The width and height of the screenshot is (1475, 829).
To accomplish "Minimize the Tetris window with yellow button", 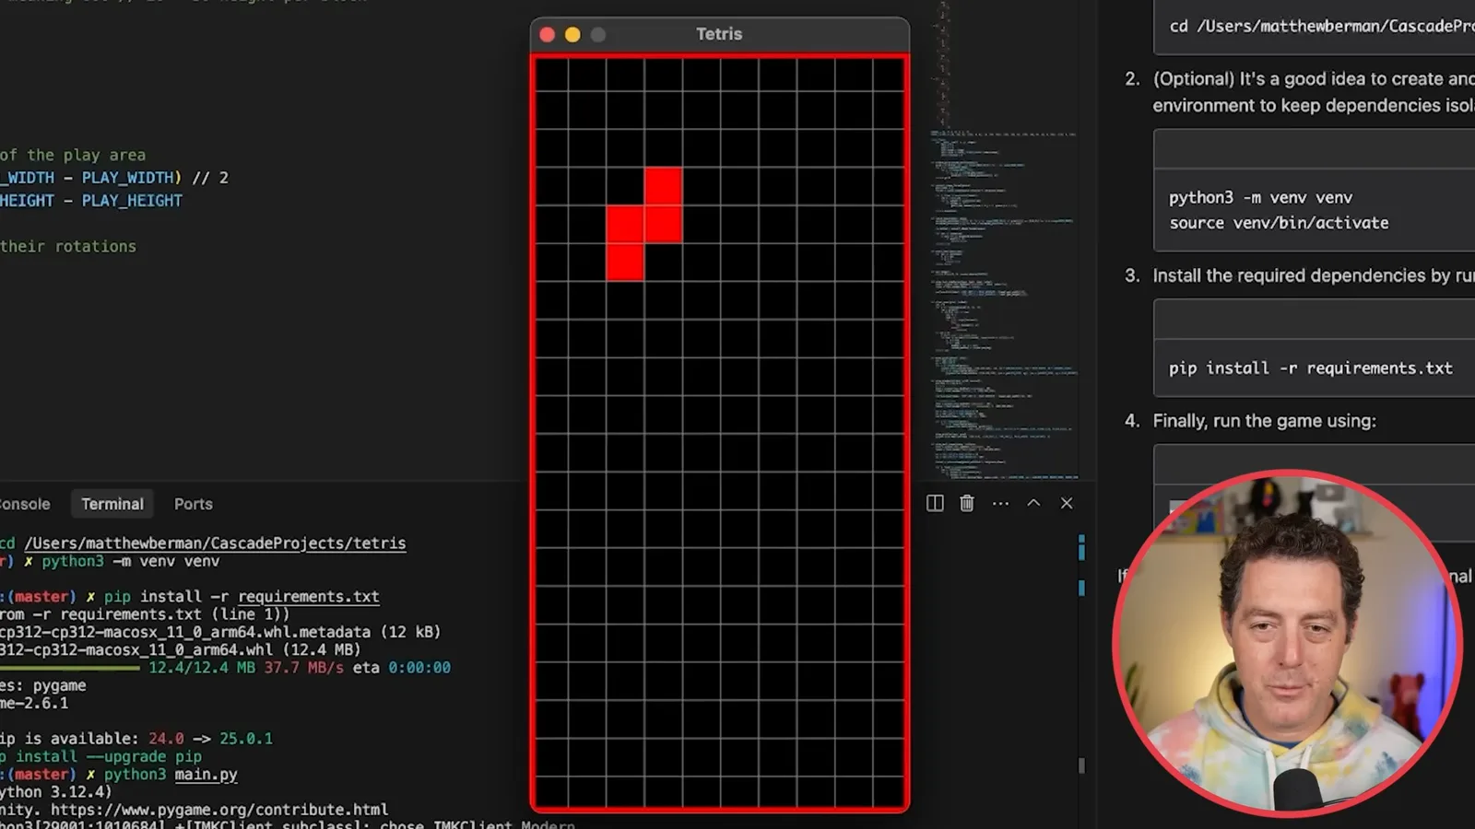I will (572, 34).
